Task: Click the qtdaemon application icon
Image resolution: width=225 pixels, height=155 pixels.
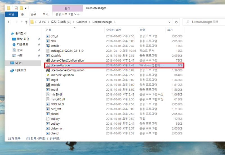Action: 48,129
